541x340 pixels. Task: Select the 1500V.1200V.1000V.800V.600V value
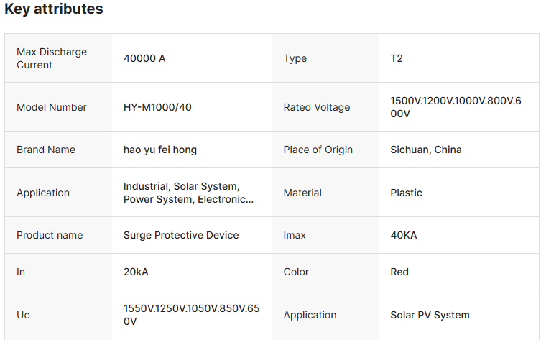point(454,107)
